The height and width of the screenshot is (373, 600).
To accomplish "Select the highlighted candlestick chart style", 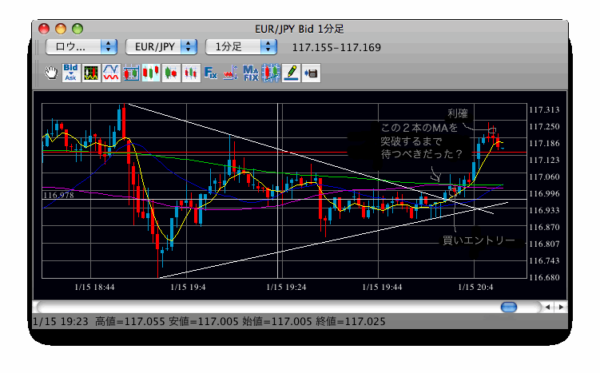I will [x=151, y=73].
